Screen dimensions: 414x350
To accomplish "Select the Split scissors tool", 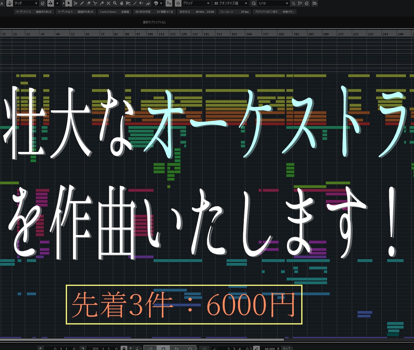I will [95, 3].
